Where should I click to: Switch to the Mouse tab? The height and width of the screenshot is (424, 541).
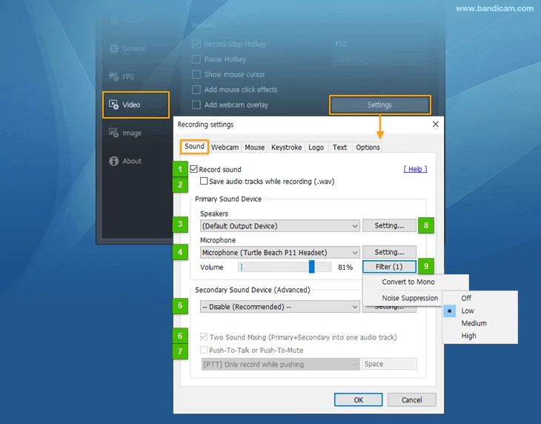(x=255, y=148)
